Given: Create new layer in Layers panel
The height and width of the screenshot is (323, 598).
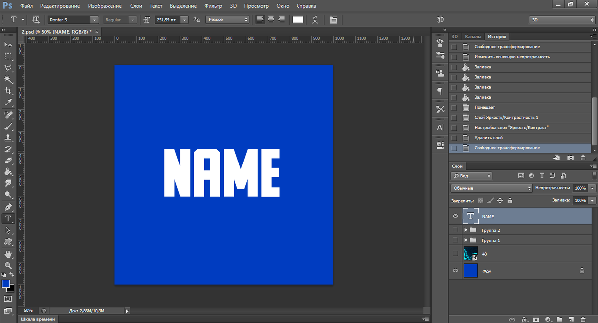Looking at the screenshot, I should point(571,319).
